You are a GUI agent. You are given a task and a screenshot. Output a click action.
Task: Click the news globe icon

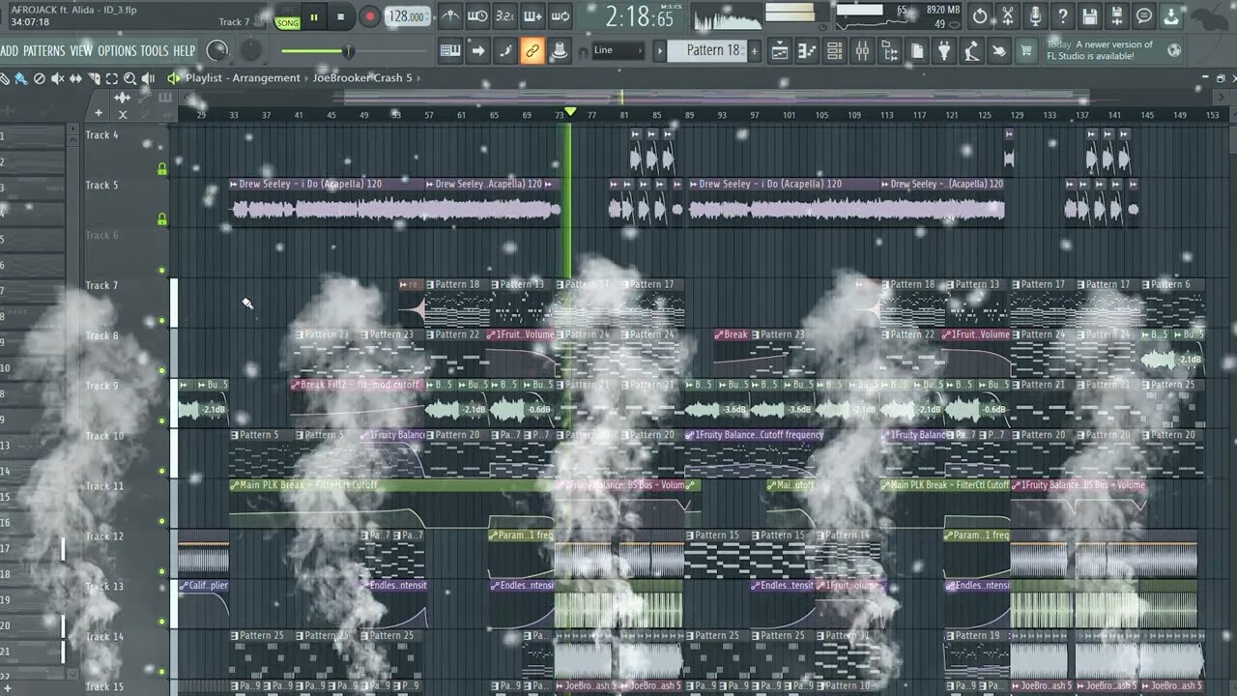point(1174,50)
